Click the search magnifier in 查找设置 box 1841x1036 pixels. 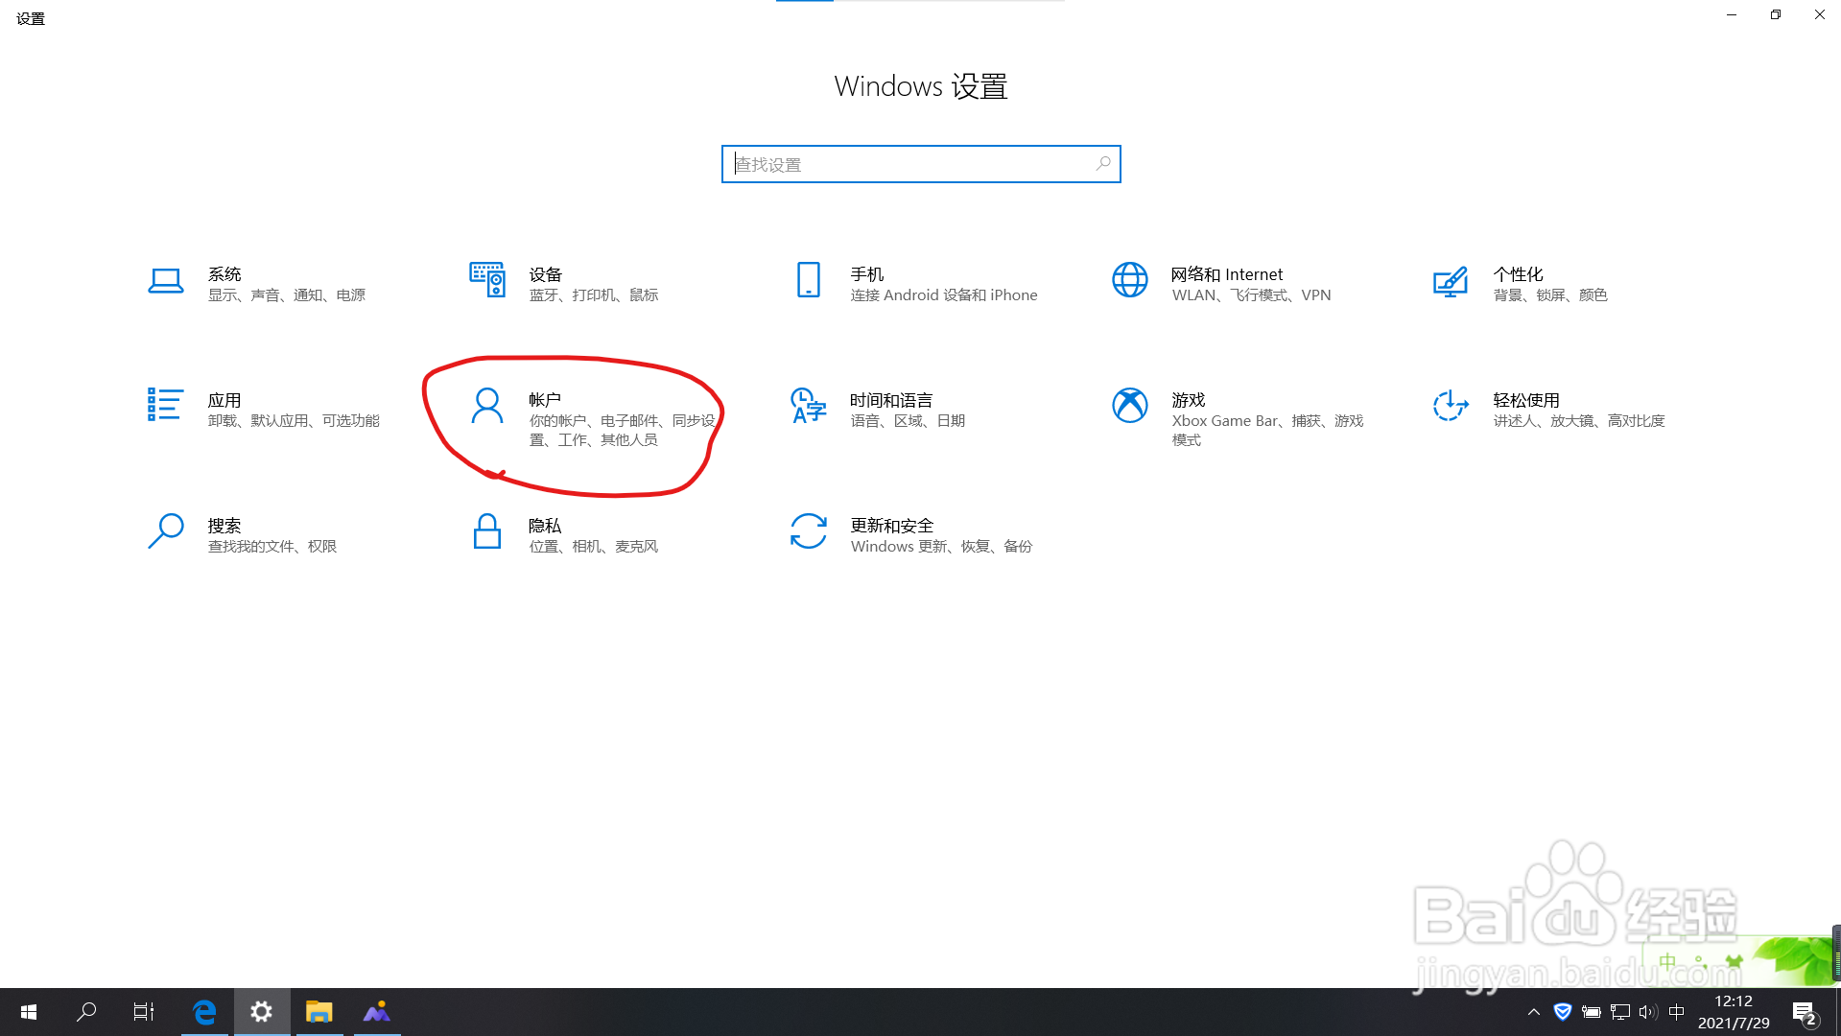click(1103, 164)
